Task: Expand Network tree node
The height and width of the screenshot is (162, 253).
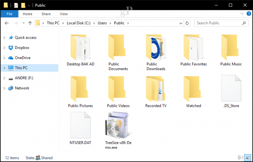Action: point(4,88)
